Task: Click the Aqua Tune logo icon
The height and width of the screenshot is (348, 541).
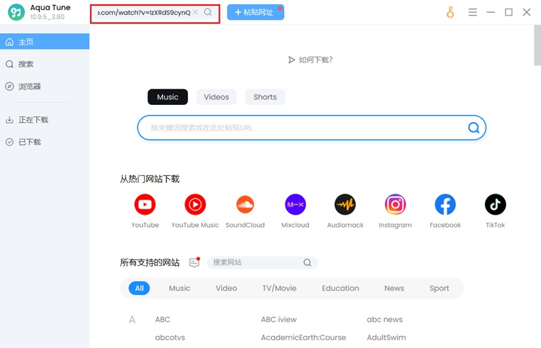Action: (16, 12)
